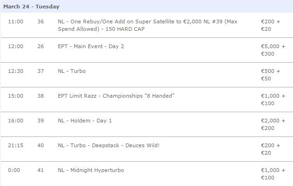Screen dimensions: 293x186
Task: Select the €500 + €50 buy-in
Action: coord(271,75)
